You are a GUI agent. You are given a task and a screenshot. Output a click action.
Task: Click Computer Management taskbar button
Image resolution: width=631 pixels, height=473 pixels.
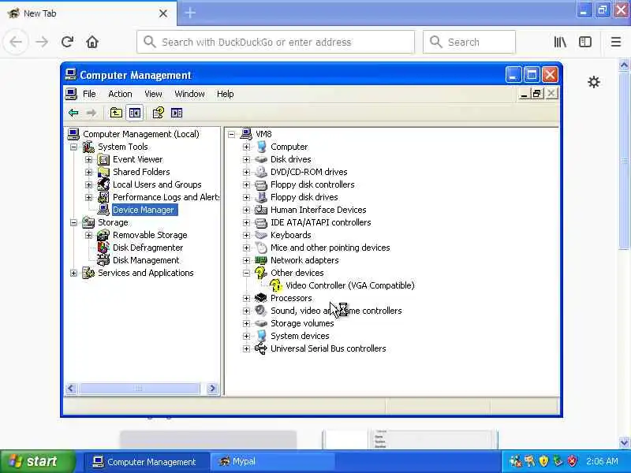click(147, 461)
